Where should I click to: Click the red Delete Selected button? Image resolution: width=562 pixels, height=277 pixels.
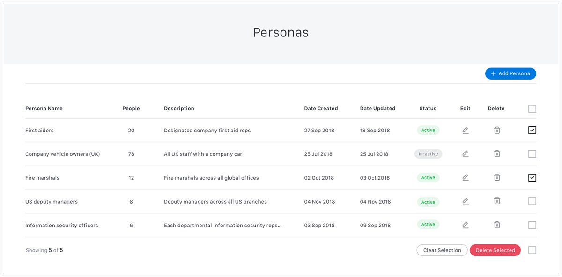[495, 250]
